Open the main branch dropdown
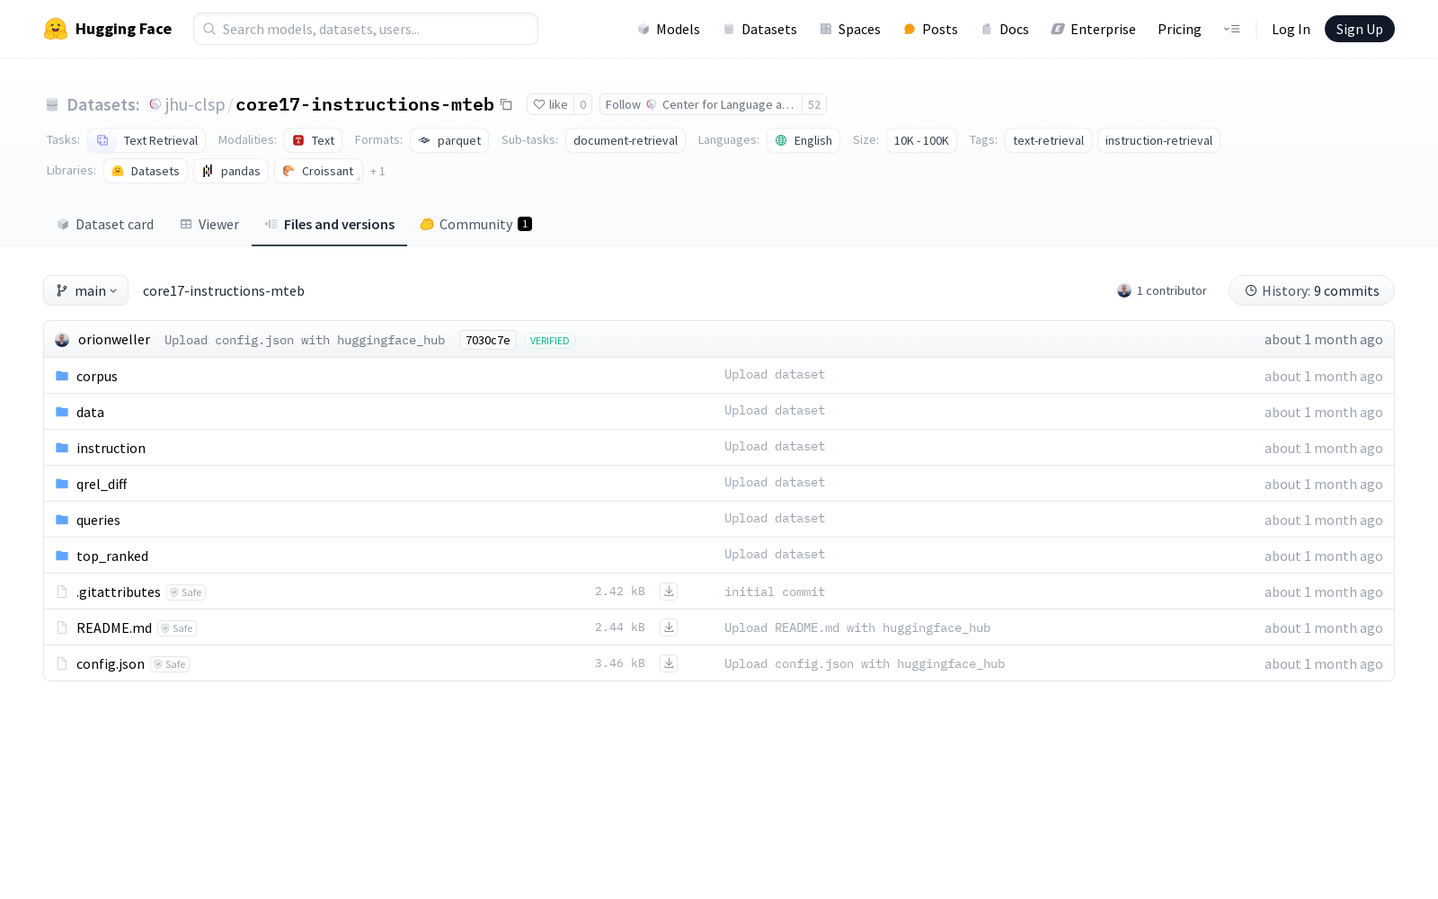The width and height of the screenshot is (1438, 899). click(x=86, y=290)
